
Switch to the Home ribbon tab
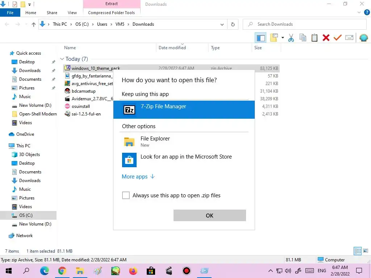pos(31,13)
